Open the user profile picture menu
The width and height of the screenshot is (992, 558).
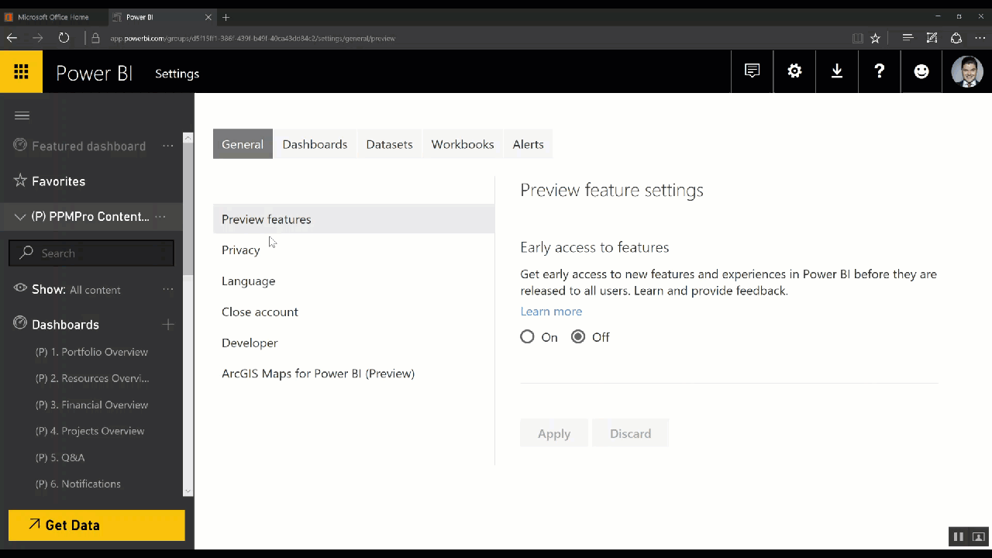pyautogui.click(x=967, y=72)
